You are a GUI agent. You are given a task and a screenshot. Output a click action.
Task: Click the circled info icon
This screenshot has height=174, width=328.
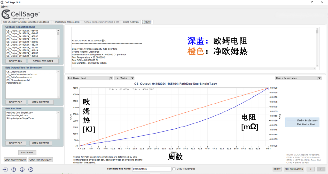22,169
